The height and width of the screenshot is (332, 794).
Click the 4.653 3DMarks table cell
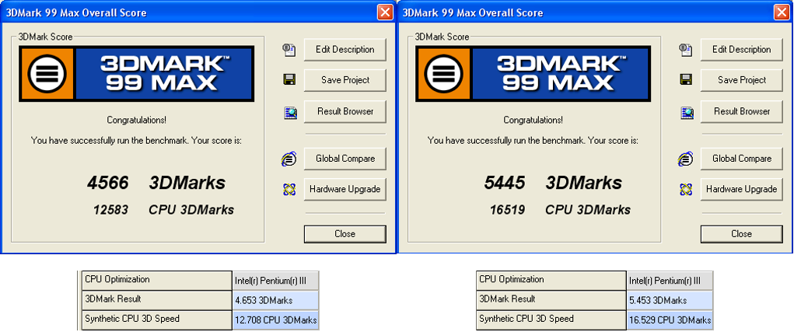[x=276, y=300]
